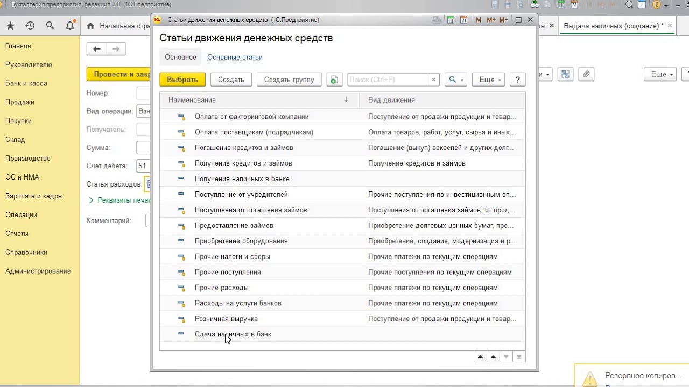
Task: Click the Создать button
Action: pyautogui.click(x=231, y=80)
